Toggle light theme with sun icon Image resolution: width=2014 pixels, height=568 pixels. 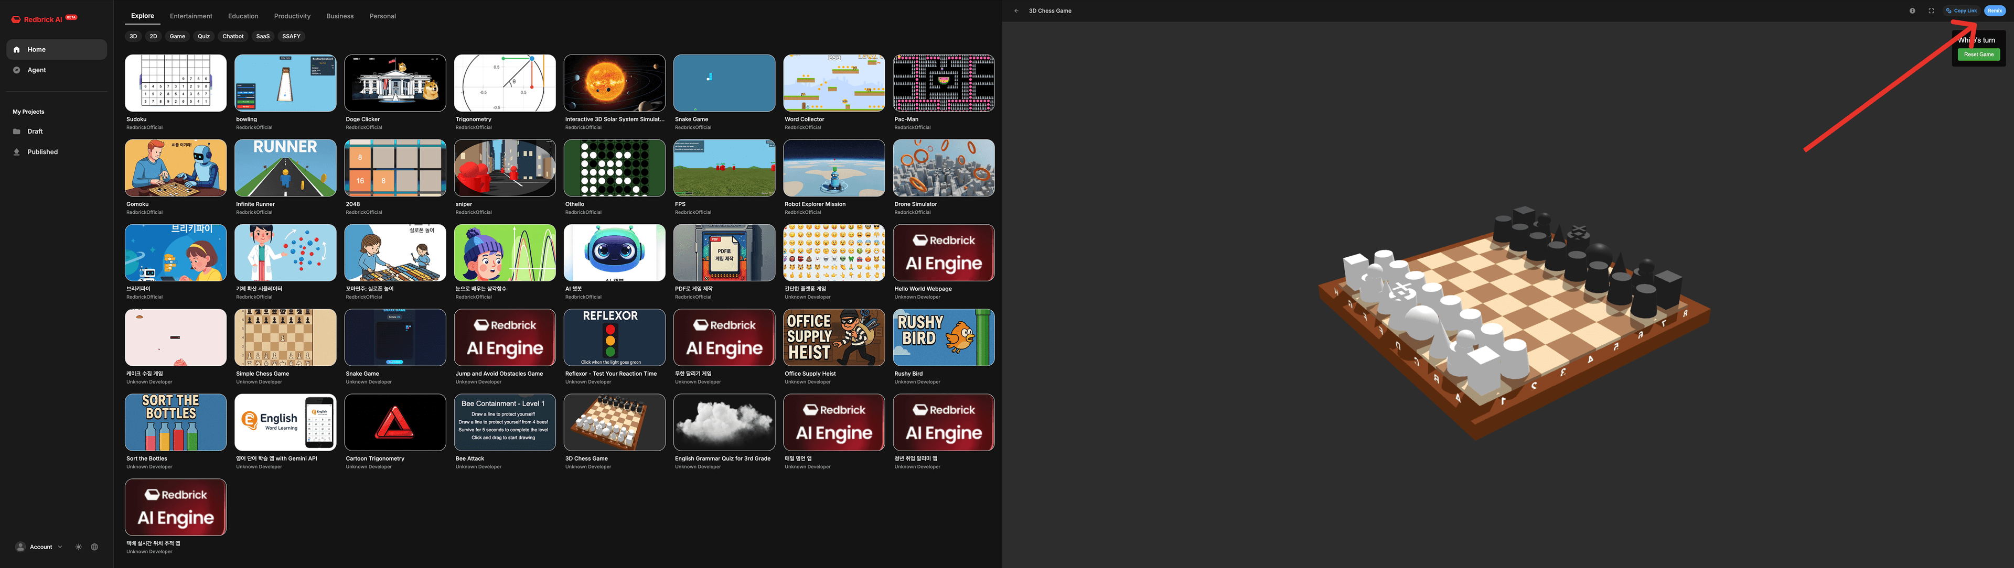[78, 547]
